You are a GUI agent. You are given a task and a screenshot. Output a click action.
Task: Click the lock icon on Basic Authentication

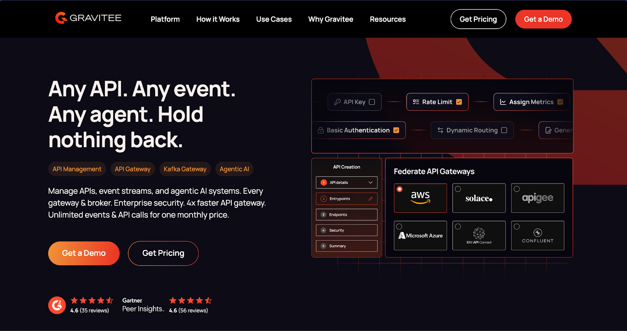(x=321, y=130)
